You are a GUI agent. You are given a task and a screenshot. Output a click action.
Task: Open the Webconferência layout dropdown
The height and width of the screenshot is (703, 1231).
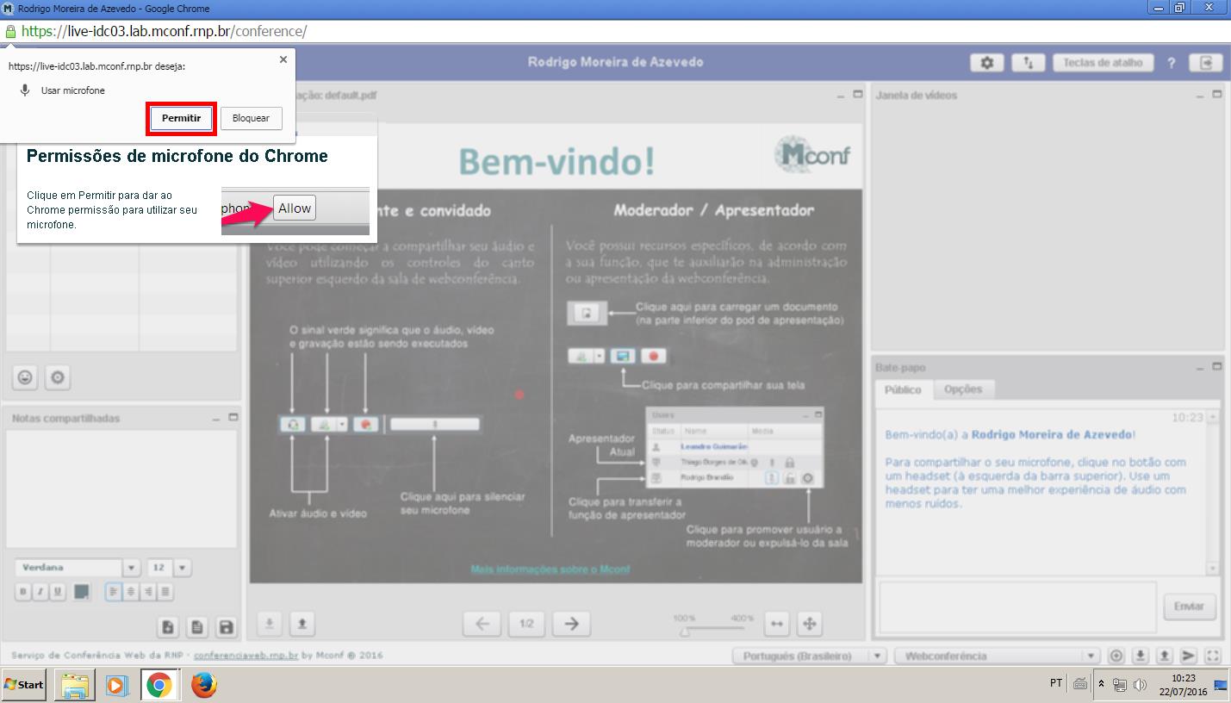pos(998,656)
